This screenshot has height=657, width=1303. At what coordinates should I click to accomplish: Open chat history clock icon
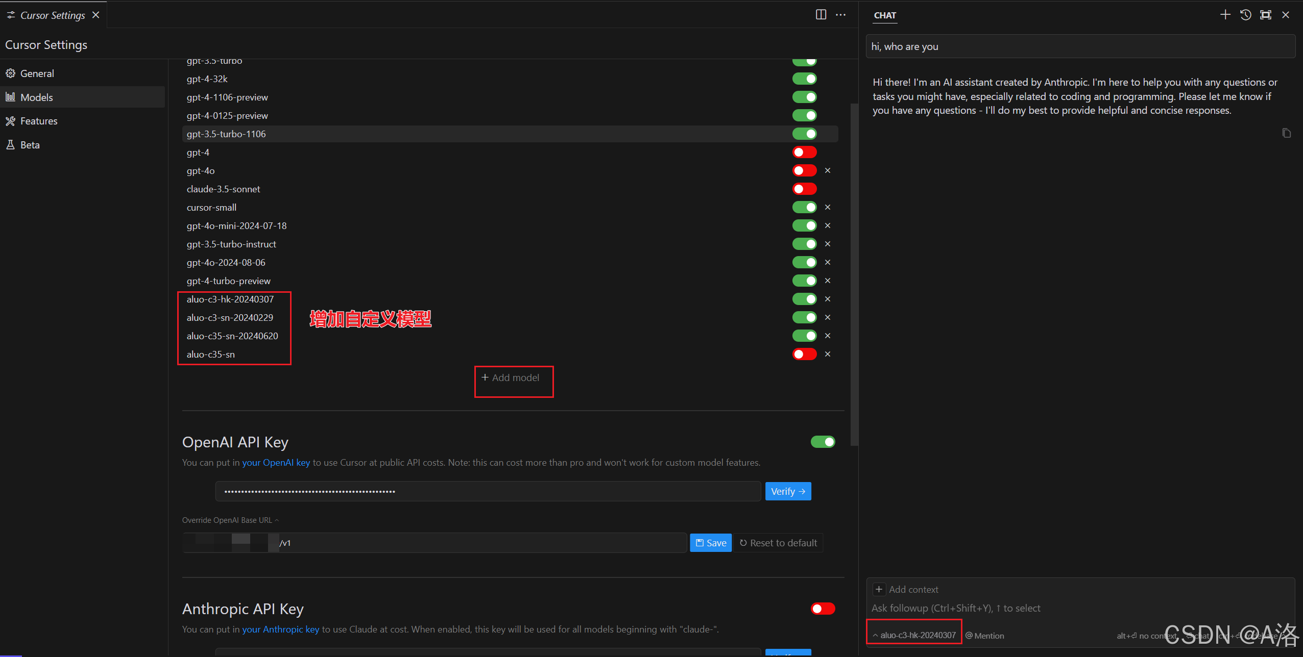[x=1245, y=15]
